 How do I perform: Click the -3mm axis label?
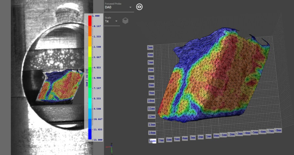[239, 134]
